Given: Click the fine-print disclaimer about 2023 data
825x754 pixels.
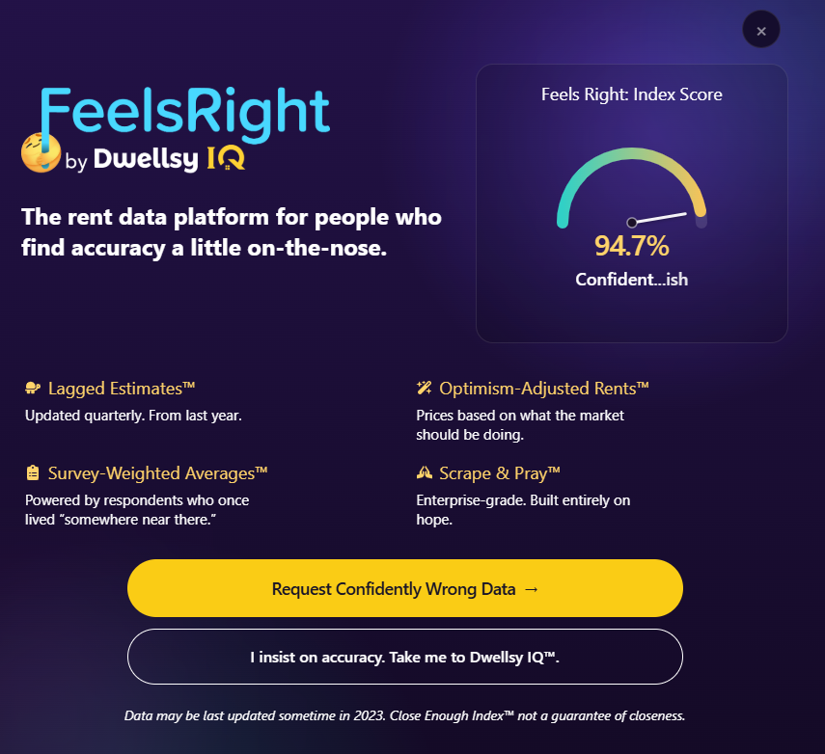Looking at the screenshot, I should coord(404,715).
